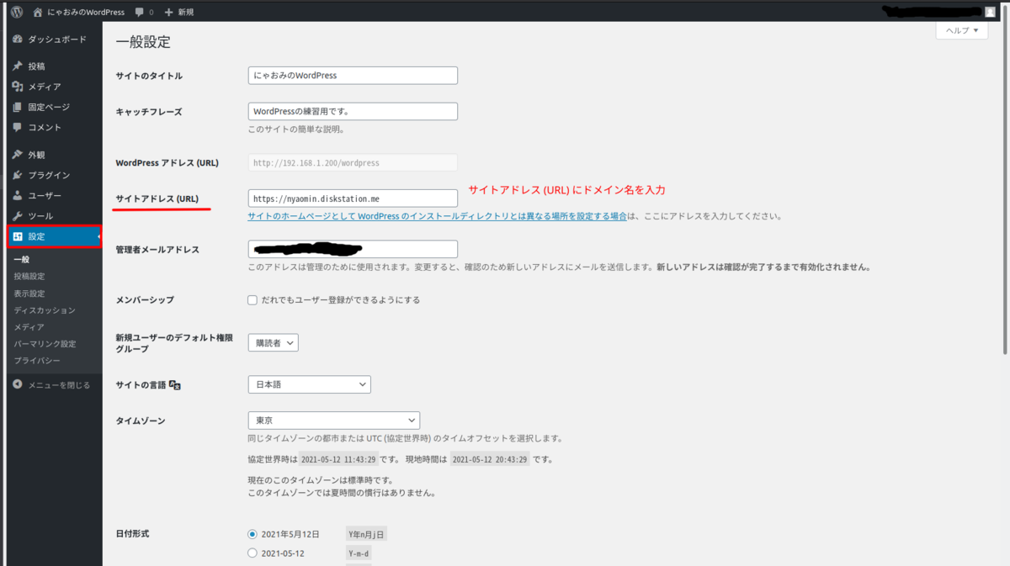Go to ディスカッション submenu
The image size is (1010, 566).
point(45,310)
